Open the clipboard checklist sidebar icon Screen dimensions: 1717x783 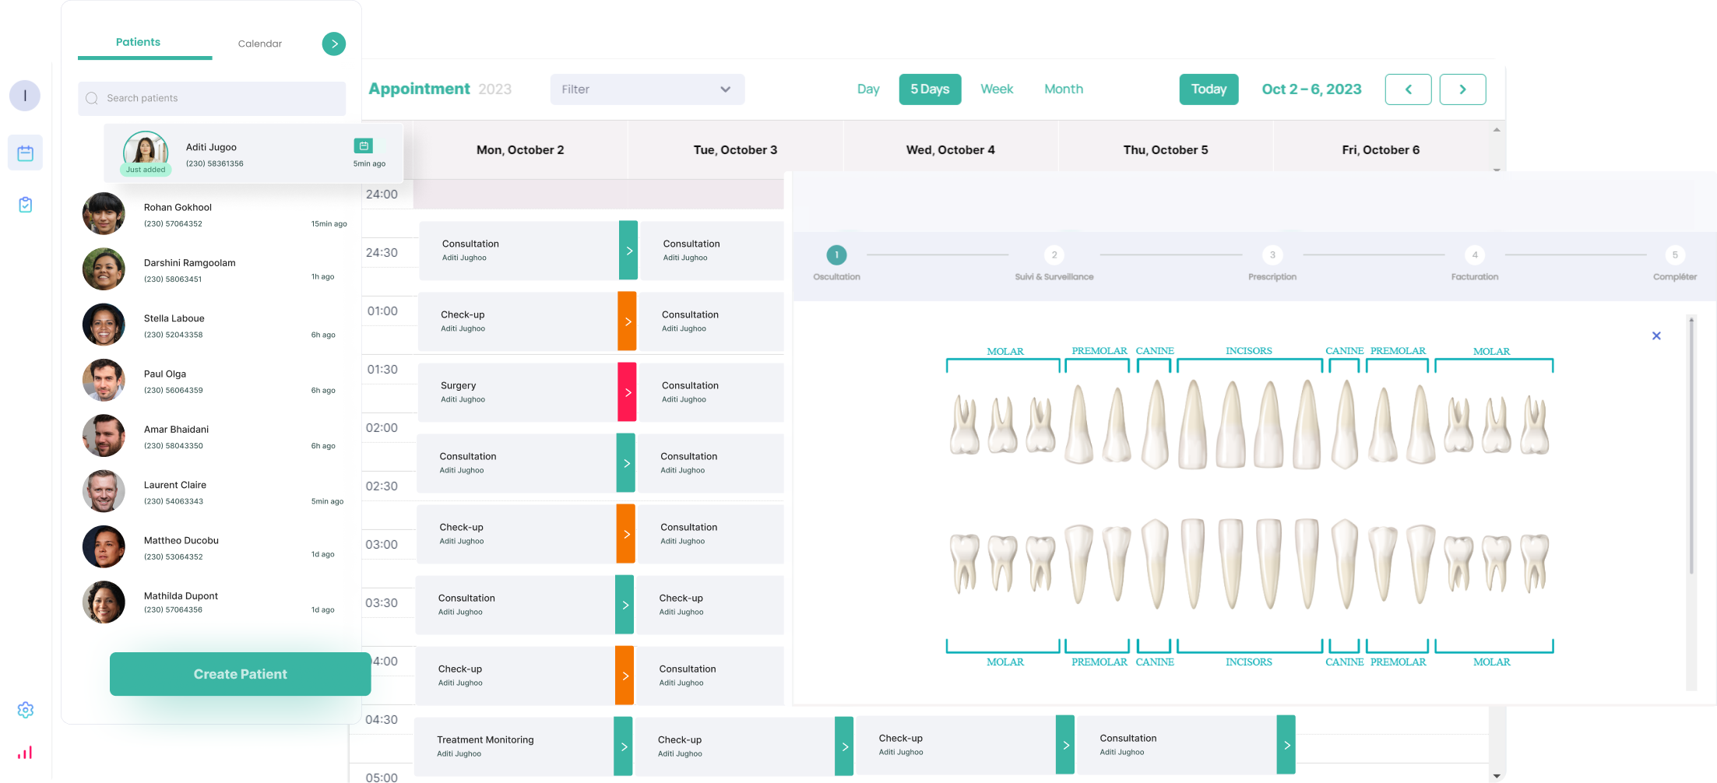(x=25, y=205)
